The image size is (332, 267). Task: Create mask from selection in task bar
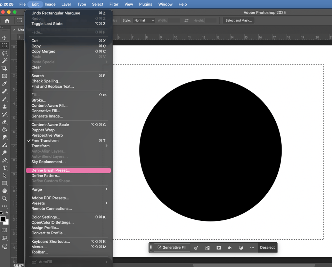pyautogui.click(x=219, y=248)
